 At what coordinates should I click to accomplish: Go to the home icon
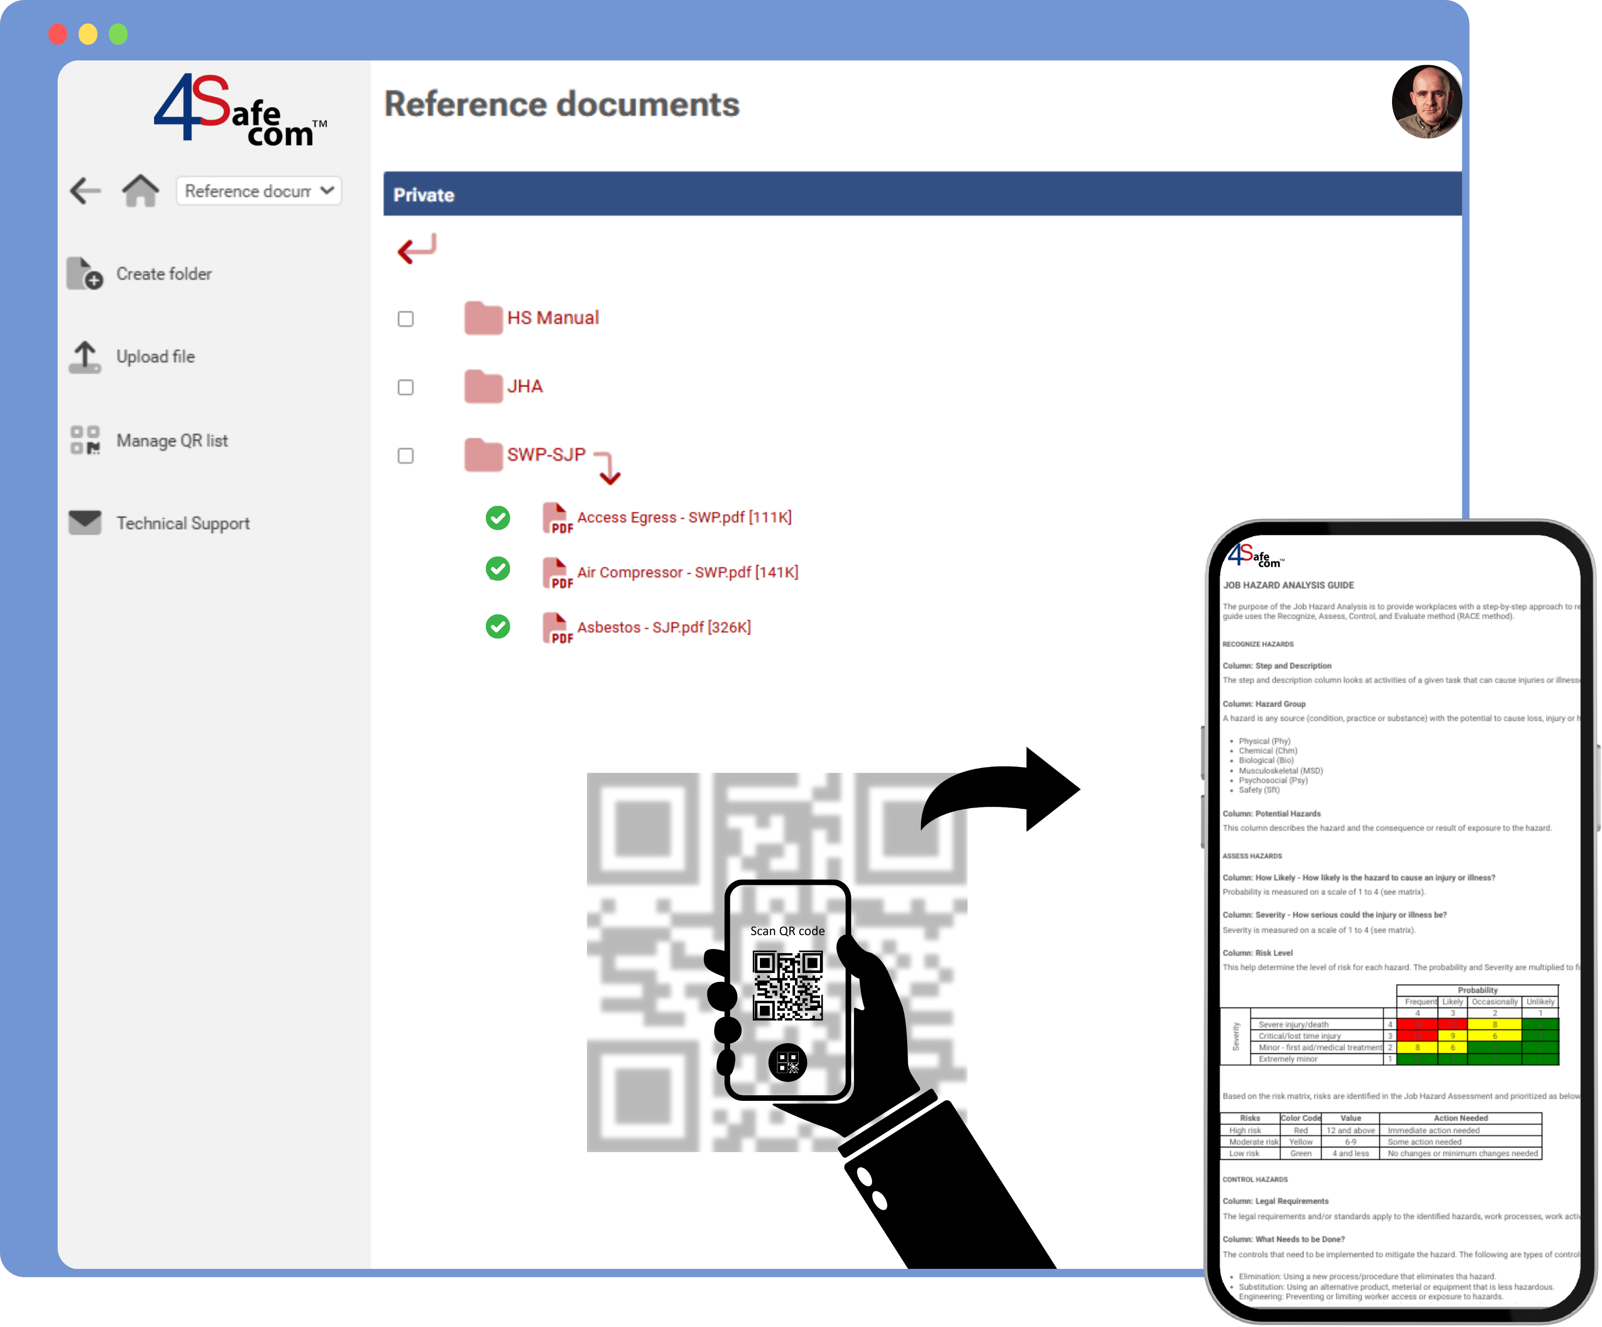point(141,191)
